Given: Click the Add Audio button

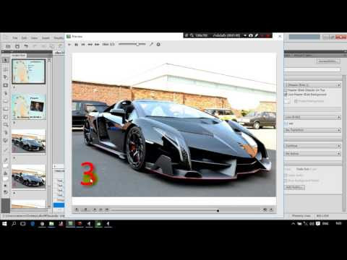Looking at the screenshot, I should tap(295, 188).
